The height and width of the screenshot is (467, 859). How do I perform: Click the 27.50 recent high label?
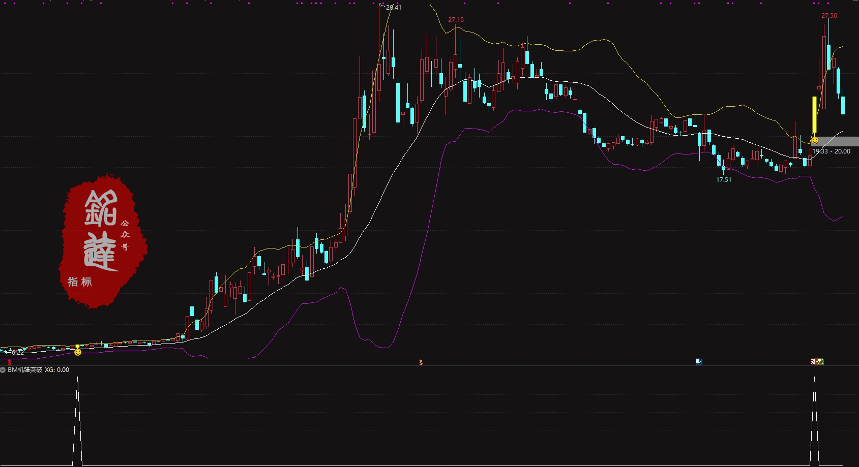pyautogui.click(x=829, y=16)
